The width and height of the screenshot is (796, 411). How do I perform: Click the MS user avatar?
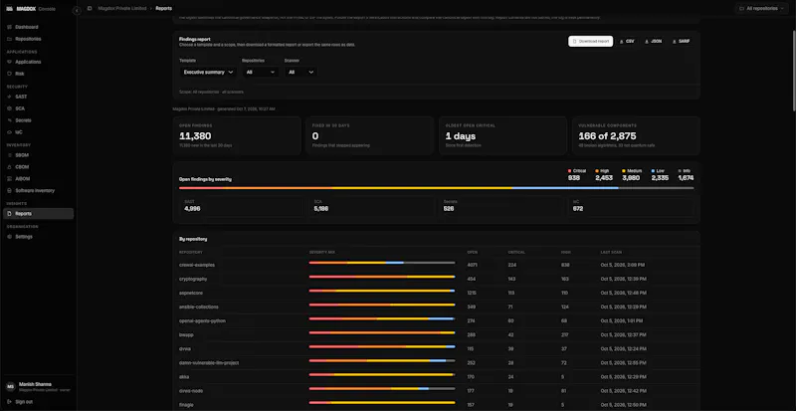tap(10, 387)
